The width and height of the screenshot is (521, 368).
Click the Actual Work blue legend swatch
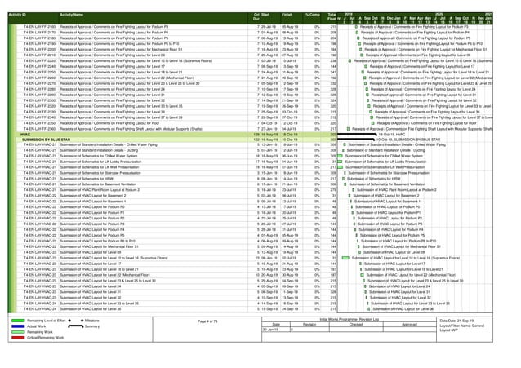click(x=18, y=326)
